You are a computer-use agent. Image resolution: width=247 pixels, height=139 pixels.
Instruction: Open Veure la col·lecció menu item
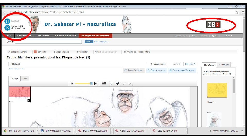pos(65,36)
